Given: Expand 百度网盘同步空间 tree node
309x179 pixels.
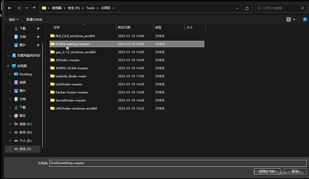Looking at the screenshot, I should pos(8,56).
